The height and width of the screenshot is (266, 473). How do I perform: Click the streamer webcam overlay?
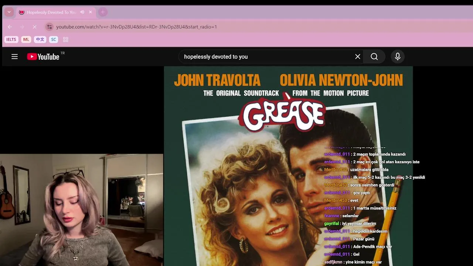point(81,210)
